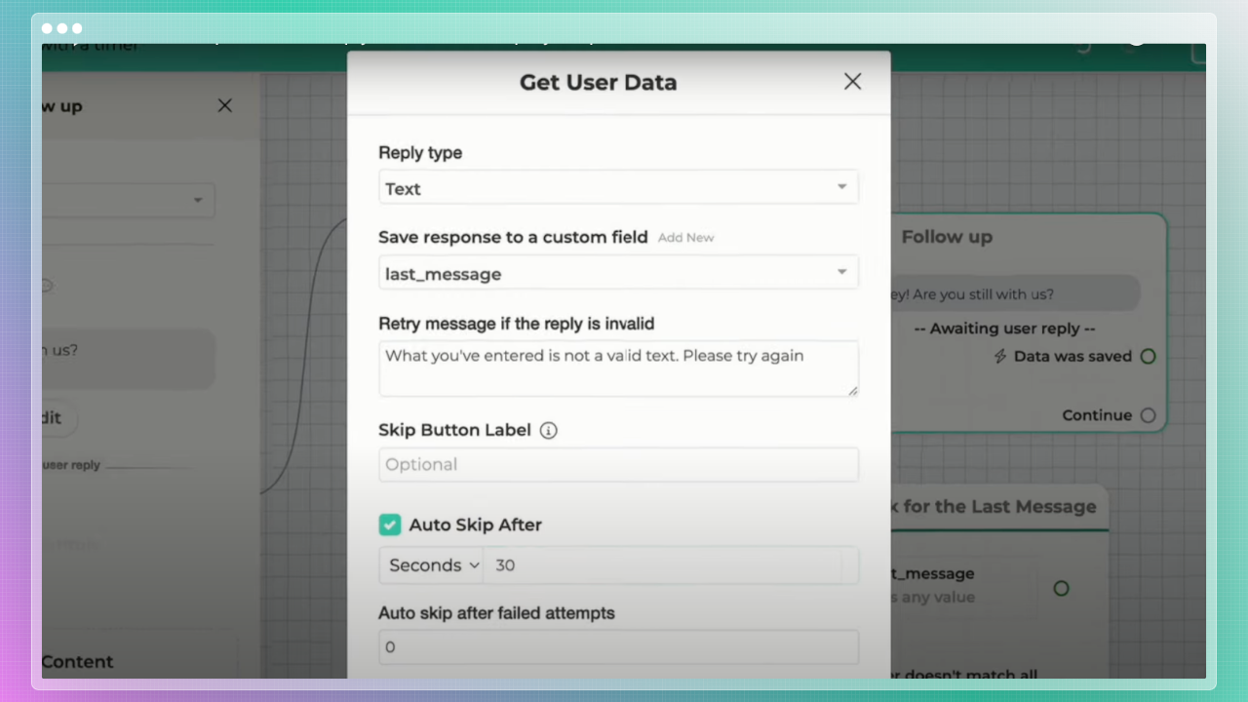Viewport: 1248px width, 702px height.
Task: Click the auto skip value field showing 30
Action: pyautogui.click(x=663, y=565)
